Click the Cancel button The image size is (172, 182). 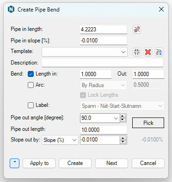[x=148, y=163]
